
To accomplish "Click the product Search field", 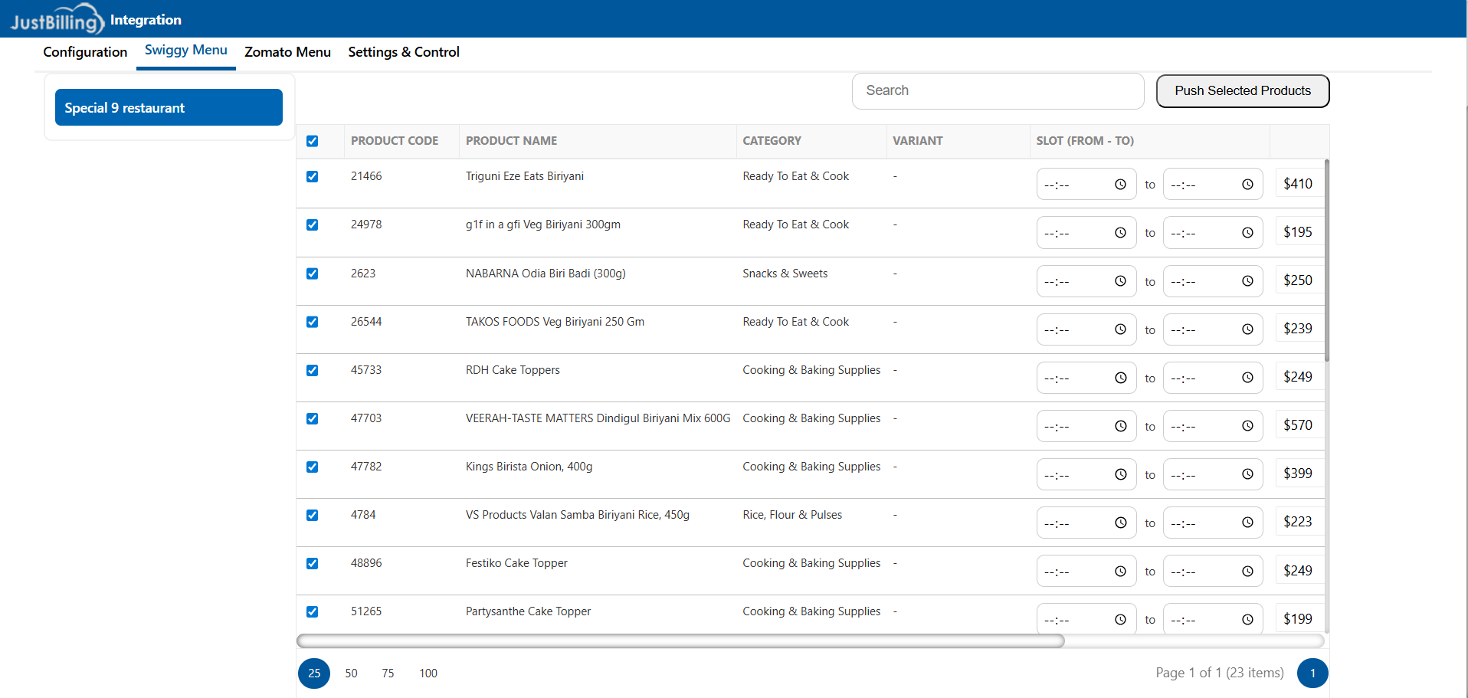I will [x=998, y=91].
